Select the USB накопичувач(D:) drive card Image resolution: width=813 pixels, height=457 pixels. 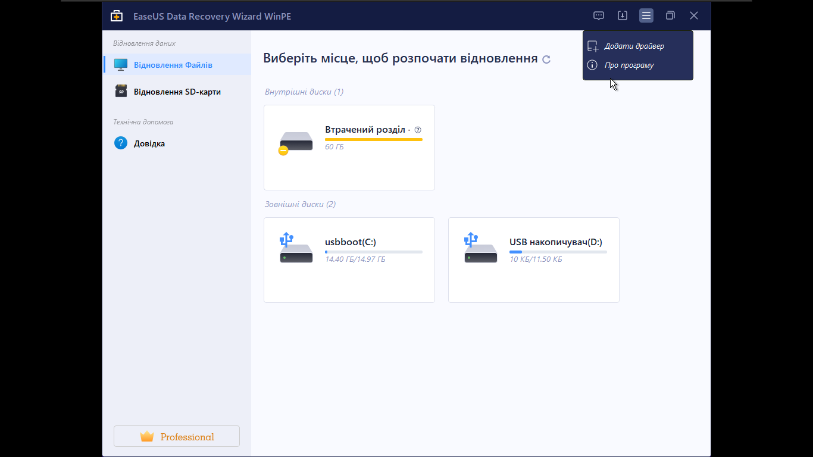point(534,260)
